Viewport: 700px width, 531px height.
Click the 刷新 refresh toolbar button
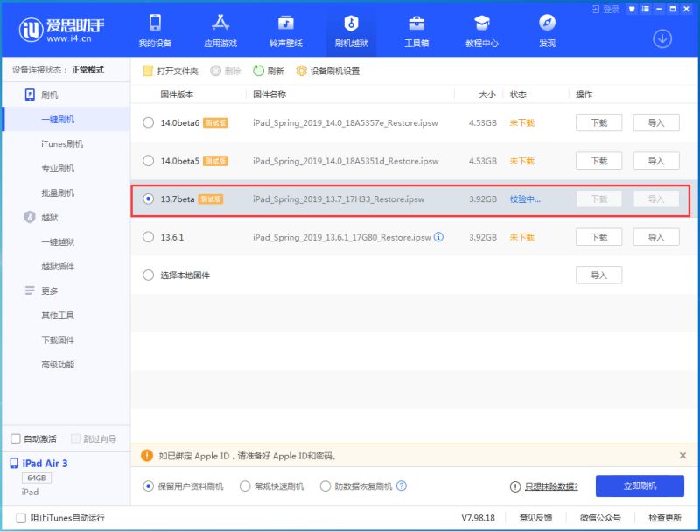coord(269,71)
